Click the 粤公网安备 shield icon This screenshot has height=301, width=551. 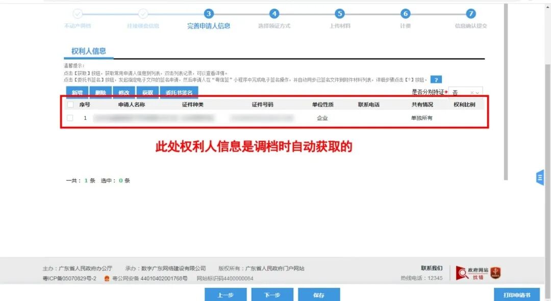click(x=106, y=279)
